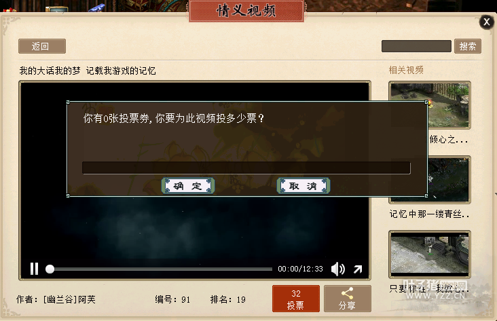This screenshot has width=497, height=321.
Task: Mute the video using the speaker icon
Action: pyautogui.click(x=338, y=269)
